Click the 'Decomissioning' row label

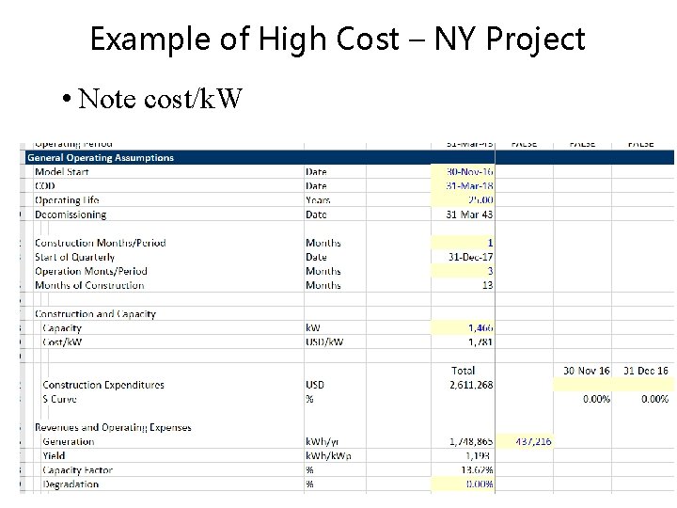pos(71,214)
